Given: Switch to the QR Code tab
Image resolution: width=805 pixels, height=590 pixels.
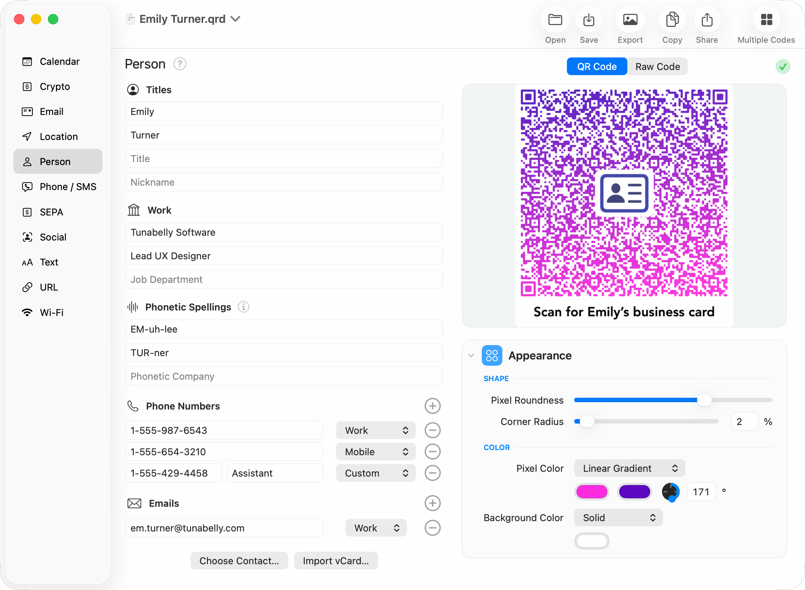Looking at the screenshot, I should 597,66.
